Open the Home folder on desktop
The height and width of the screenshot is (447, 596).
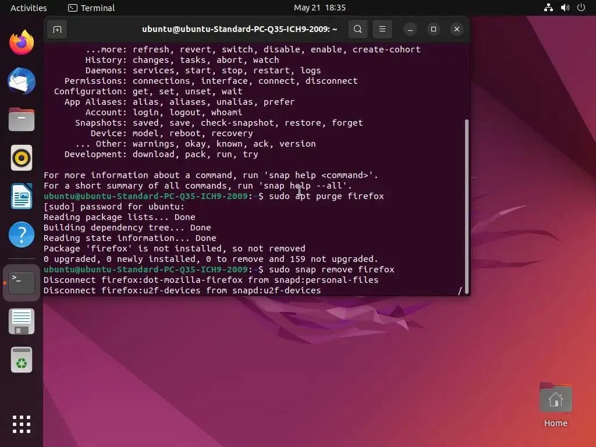click(x=555, y=405)
